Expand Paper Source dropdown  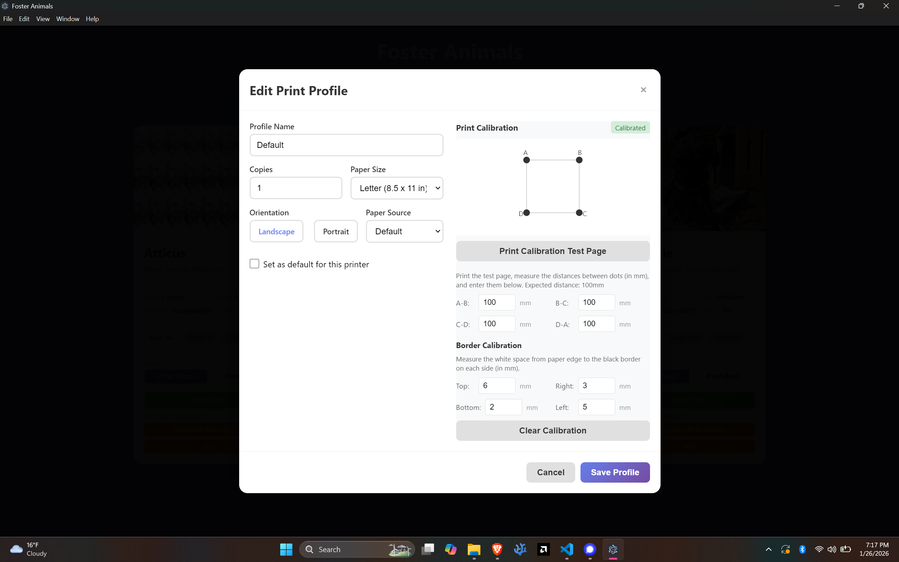[x=404, y=231]
